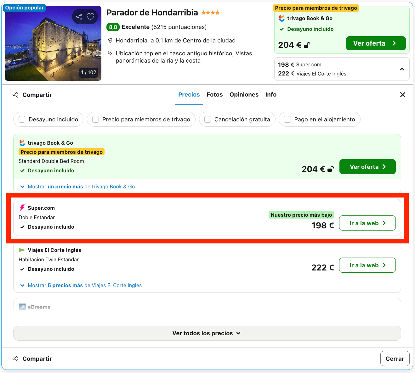The image size is (415, 373).
Task: Click the eDreams logo icon
Action: click(22, 307)
